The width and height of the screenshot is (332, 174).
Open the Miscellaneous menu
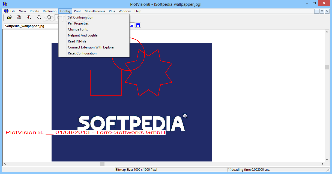(95, 11)
